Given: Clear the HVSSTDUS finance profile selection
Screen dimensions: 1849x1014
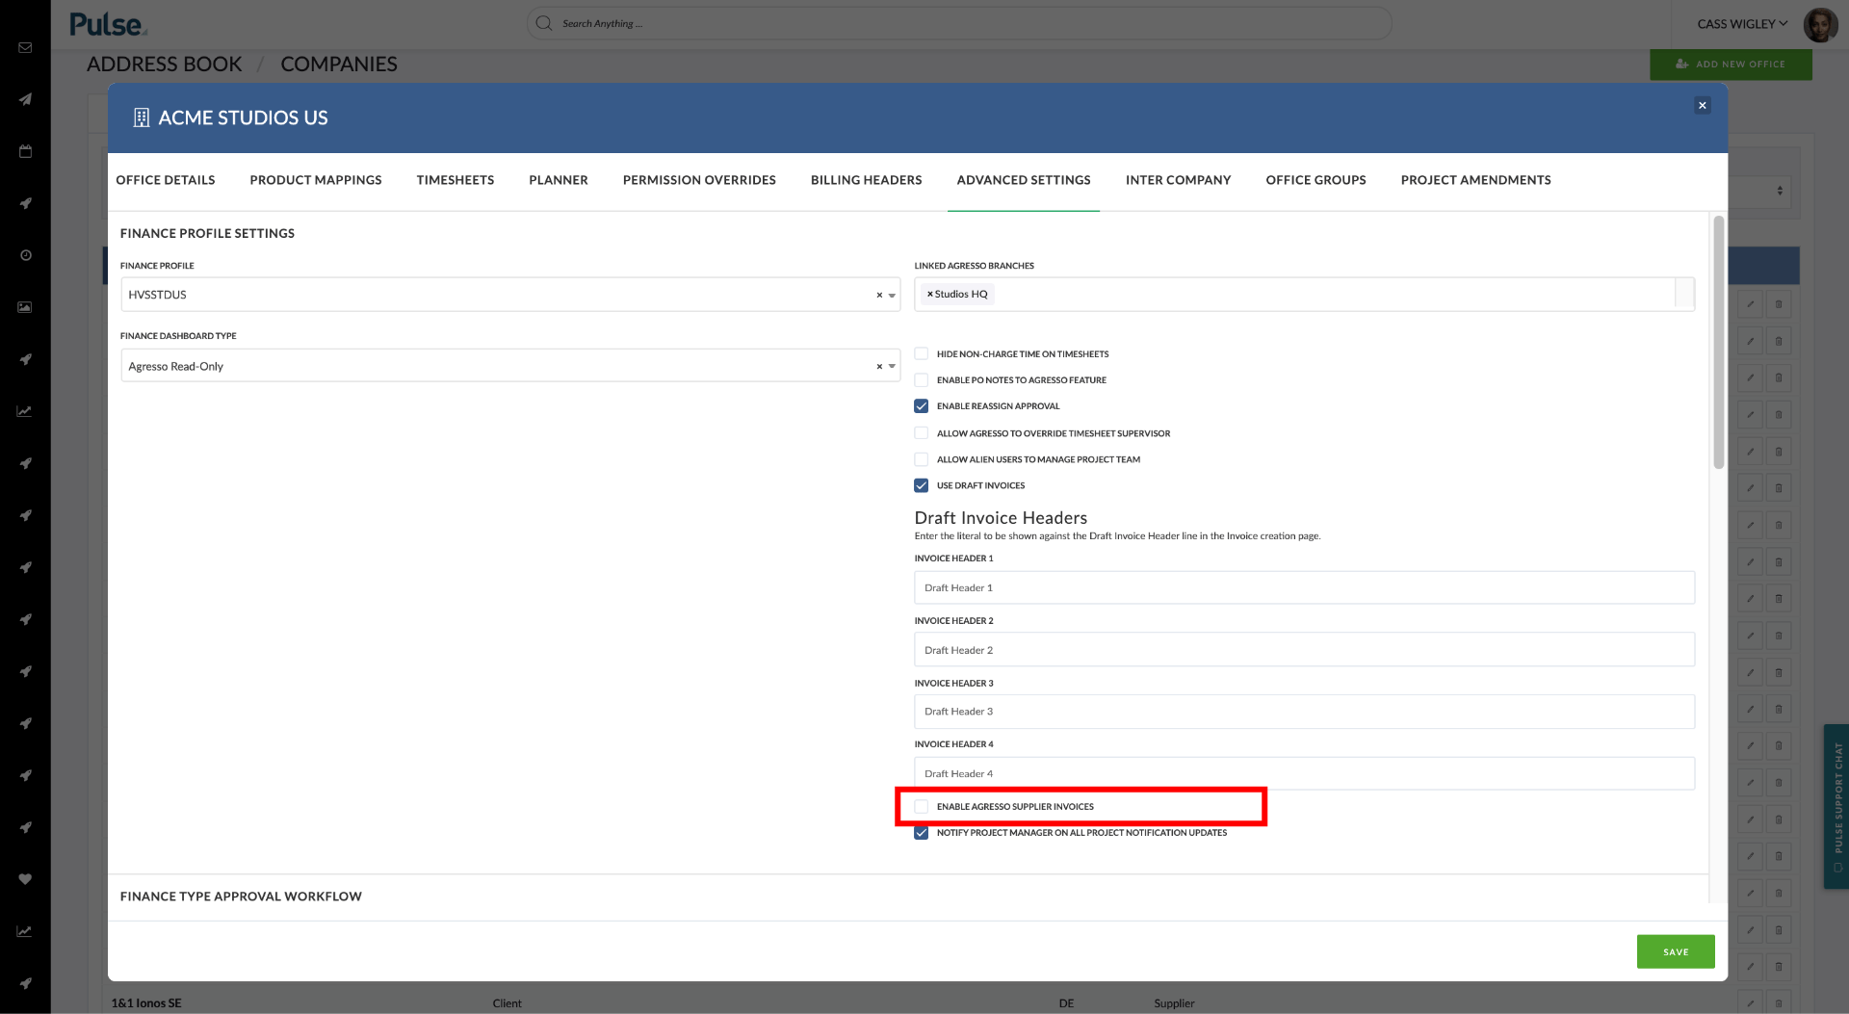Looking at the screenshot, I should (x=879, y=296).
